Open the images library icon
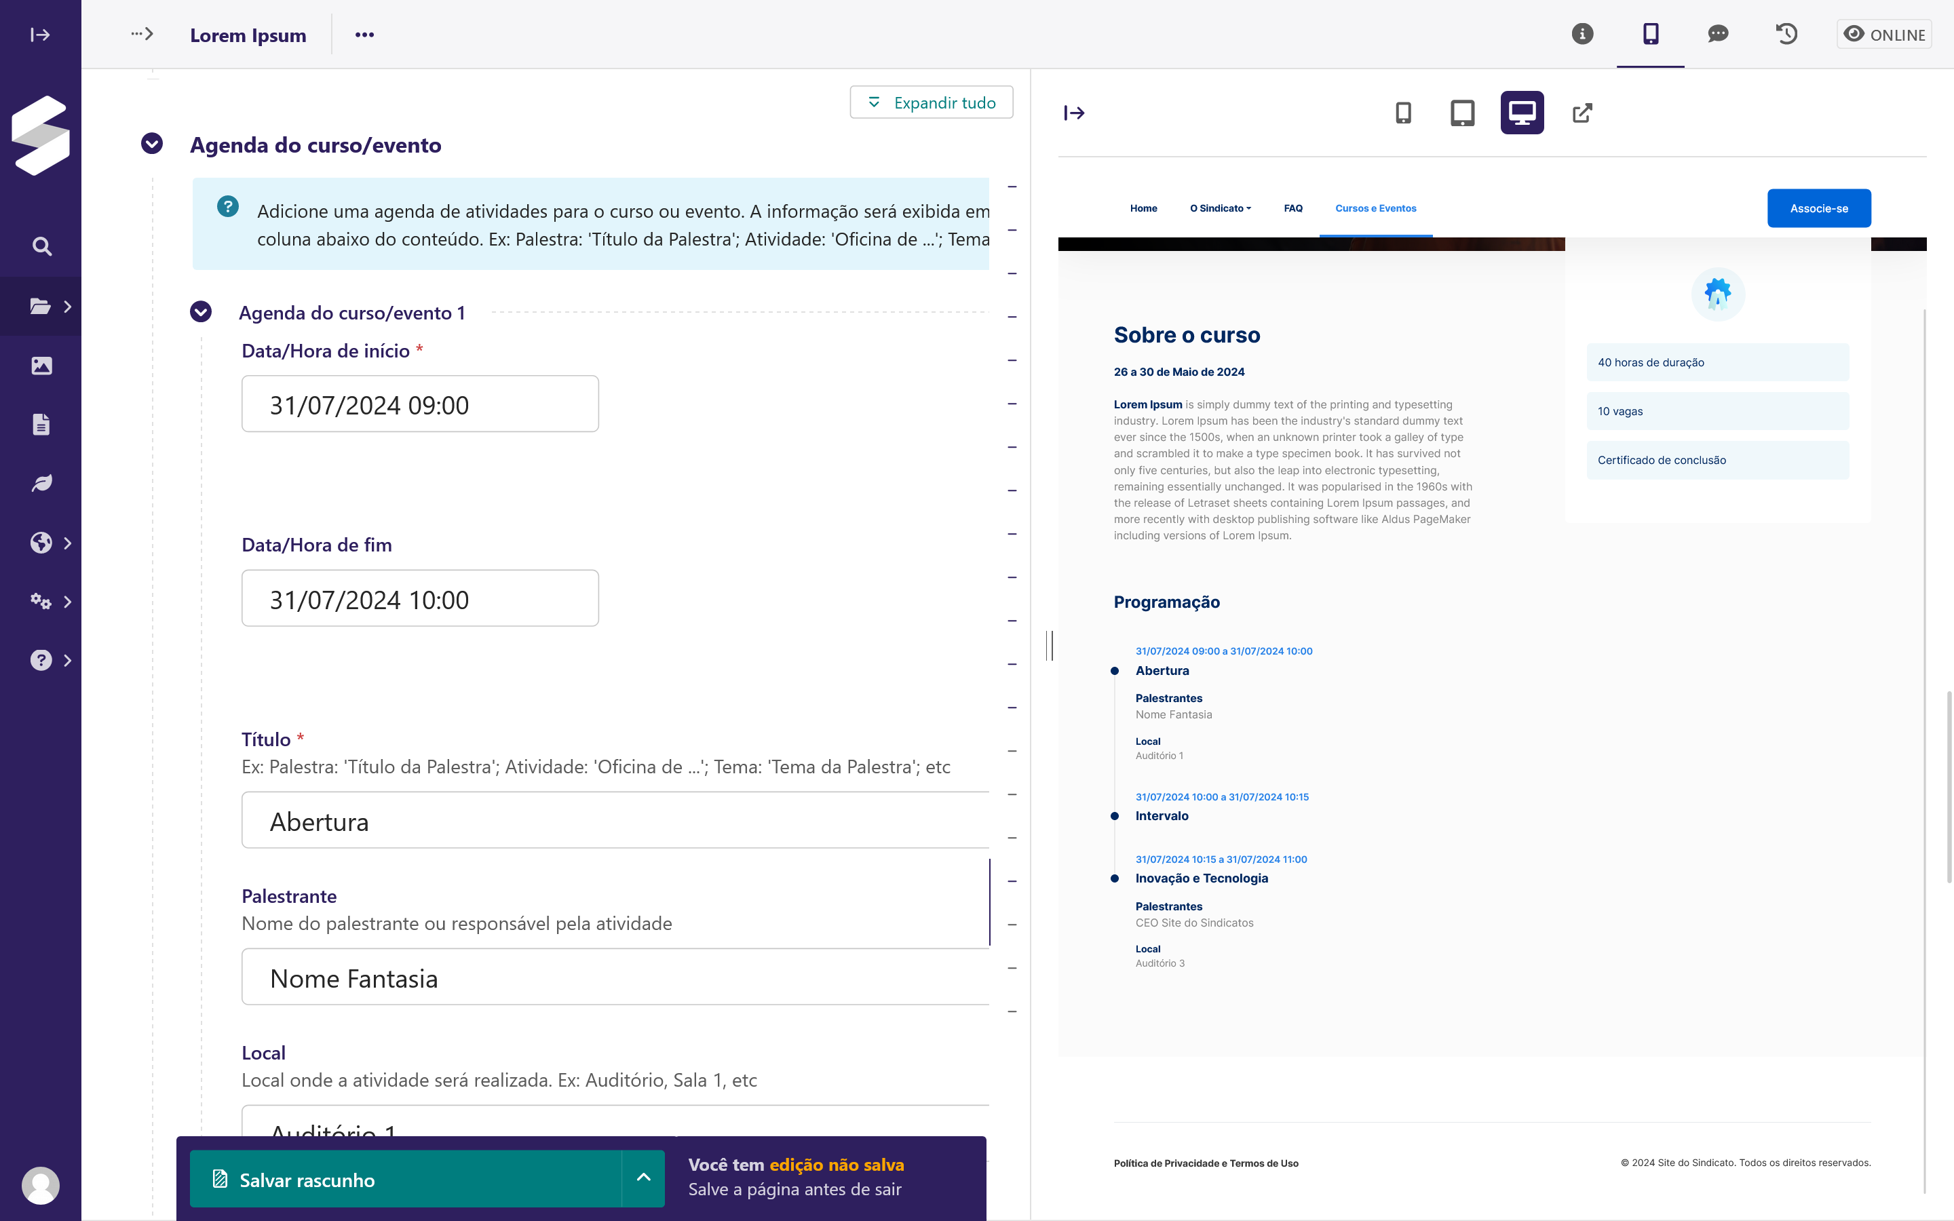Image resolution: width=1954 pixels, height=1221 pixels. click(x=41, y=366)
